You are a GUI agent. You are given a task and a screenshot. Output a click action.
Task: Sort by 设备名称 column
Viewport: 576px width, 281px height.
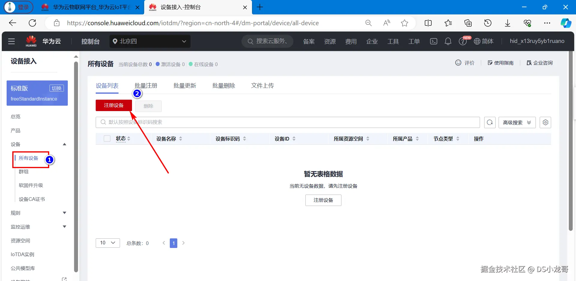point(181,139)
